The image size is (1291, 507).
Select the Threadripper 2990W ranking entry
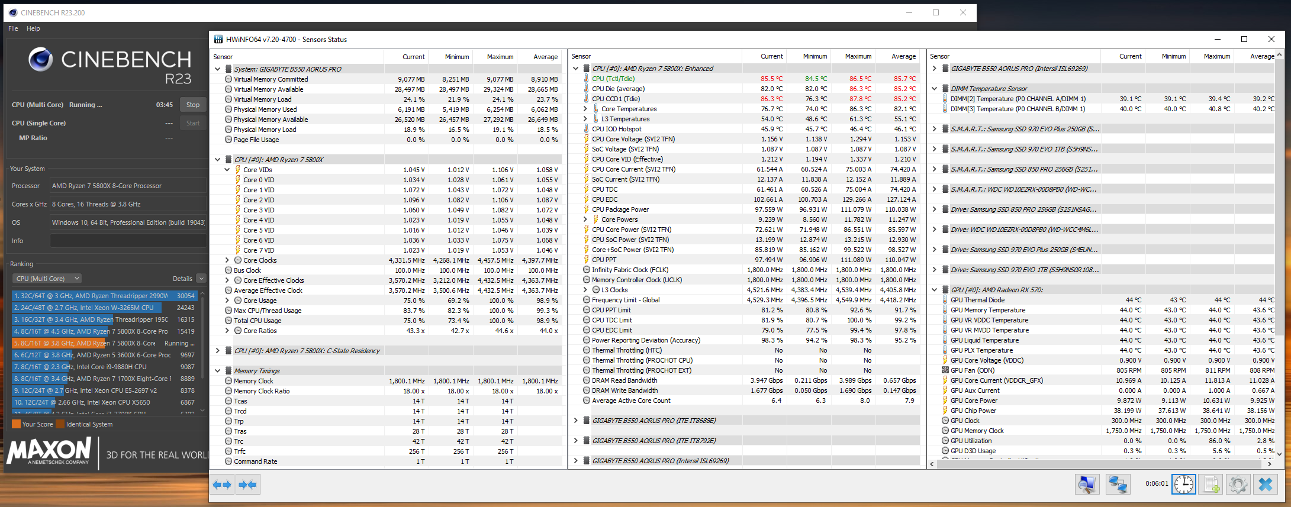(104, 296)
